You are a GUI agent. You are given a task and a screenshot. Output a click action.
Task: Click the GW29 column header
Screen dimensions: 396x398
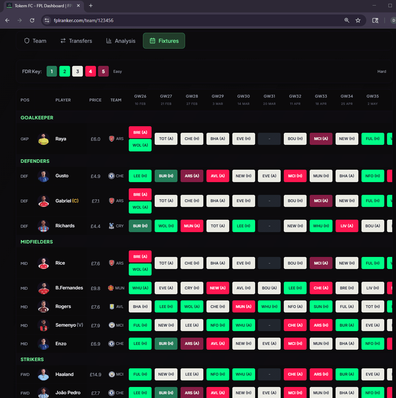(x=218, y=99)
